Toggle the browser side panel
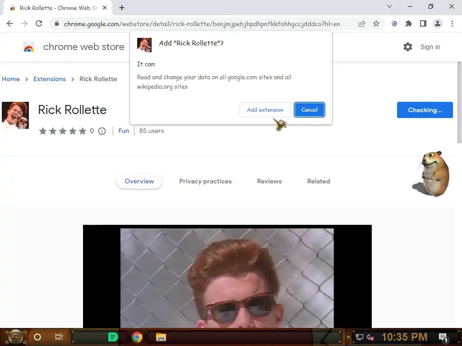462x346 pixels. click(423, 23)
